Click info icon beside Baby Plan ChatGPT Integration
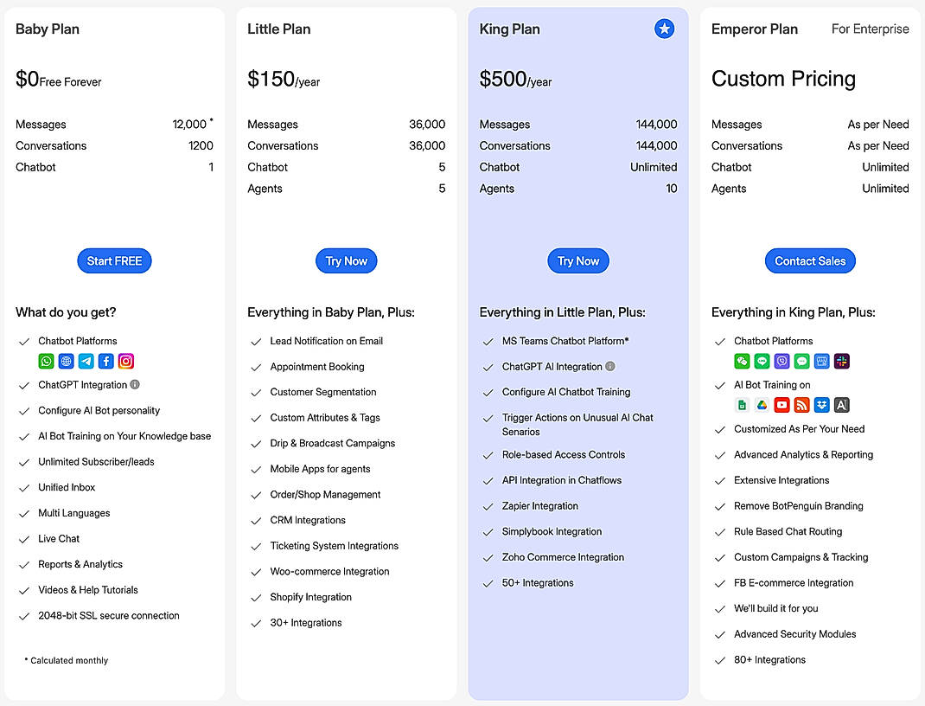The height and width of the screenshot is (706, 925). pos(135,385)
